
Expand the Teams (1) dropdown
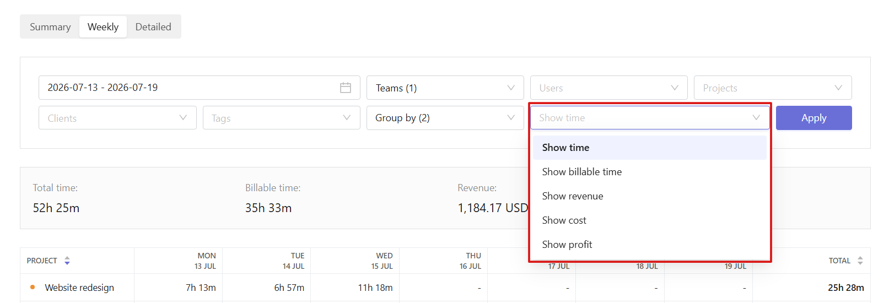coord(445,88)
